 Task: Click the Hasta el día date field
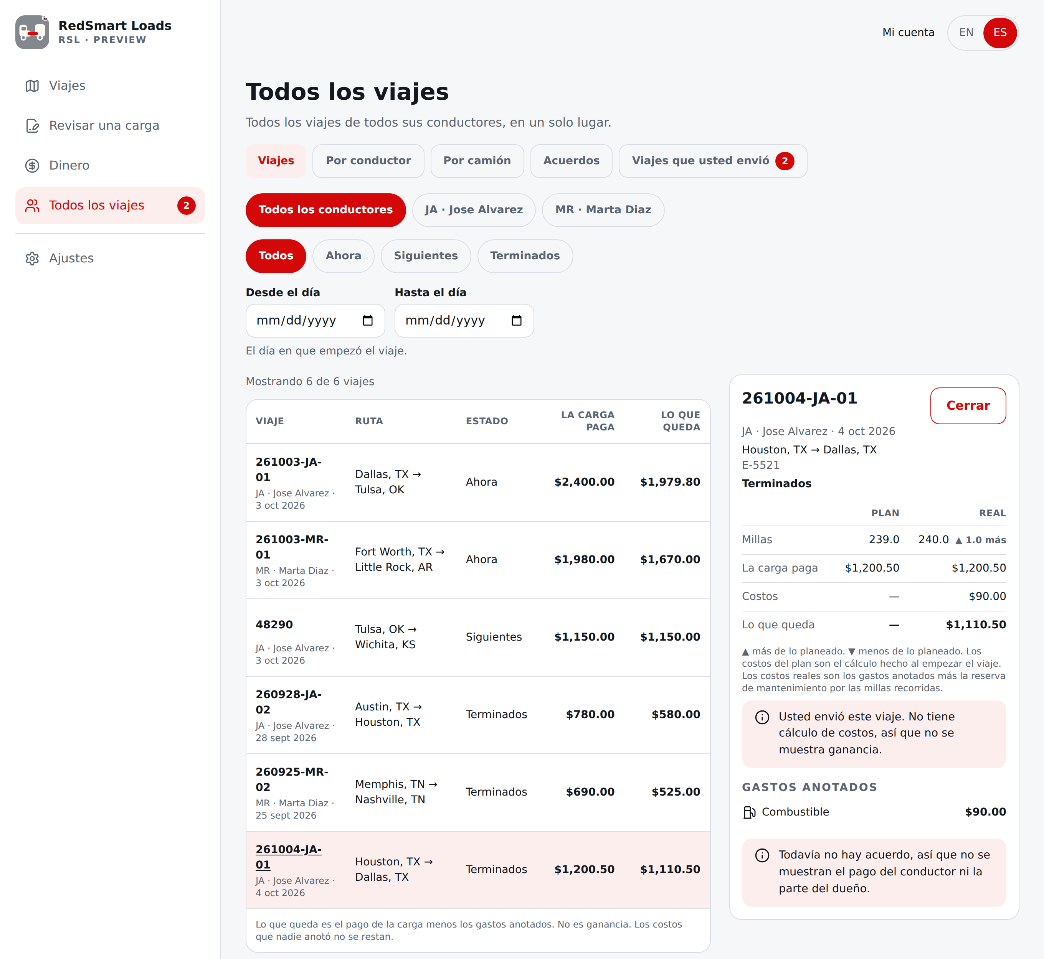pos(464,321)
